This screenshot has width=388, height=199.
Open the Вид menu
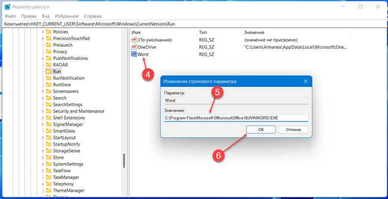(x=46, y=16)
